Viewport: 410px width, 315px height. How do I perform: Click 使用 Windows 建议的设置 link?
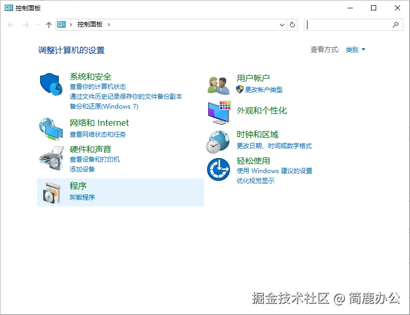coord(274,170)
